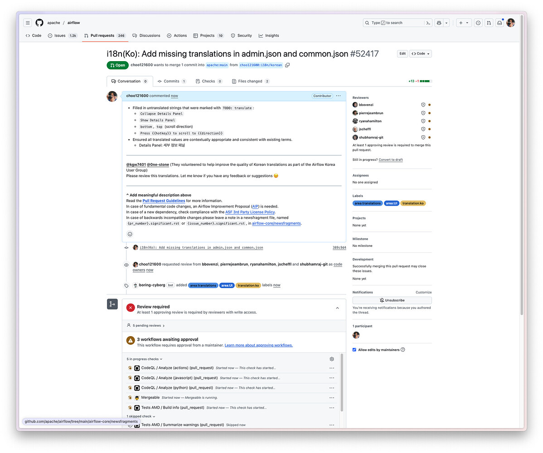The height and width of the screenshot is (453, 543).
Task: Open the Copilot dropdown arrow
Action: coord(446,23)
